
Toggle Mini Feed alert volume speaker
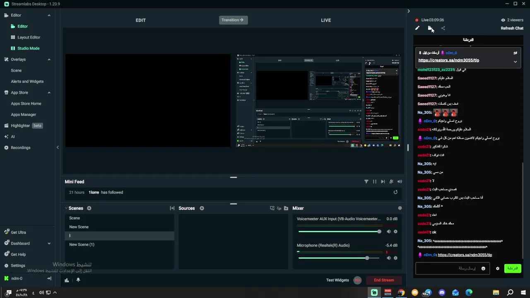pyautogui.click(x=400, y=181)
